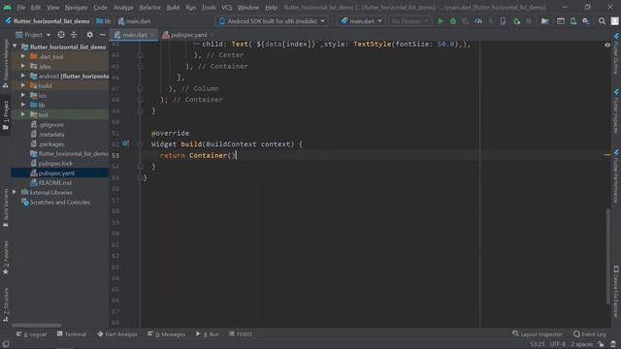Open the device selector dropdown
The width and height of the screenshot is (621, 349).
point(272,21)
